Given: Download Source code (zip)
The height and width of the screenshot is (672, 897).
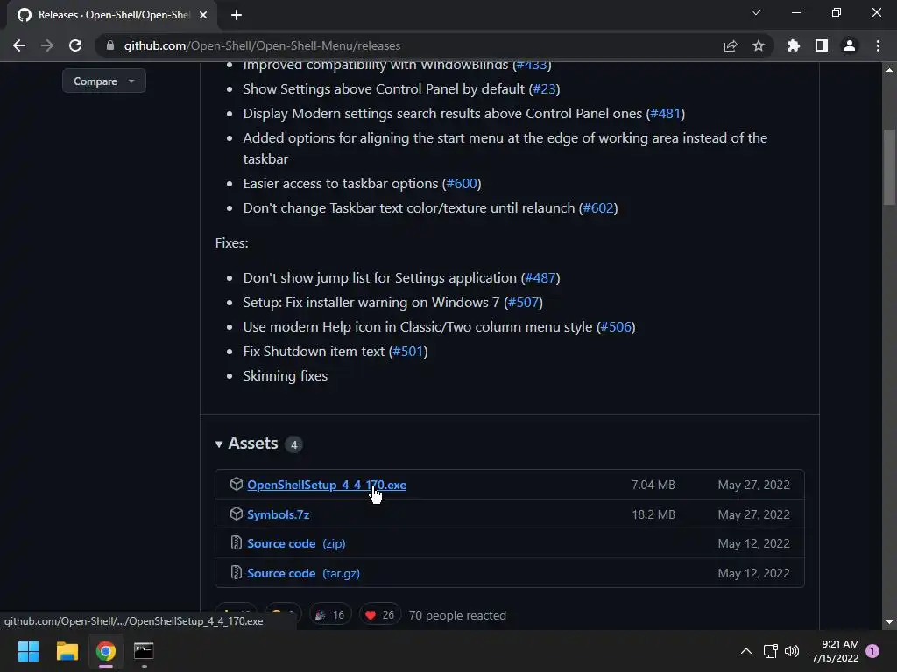Looking at the screenshot, I should [x=296, y=543].
